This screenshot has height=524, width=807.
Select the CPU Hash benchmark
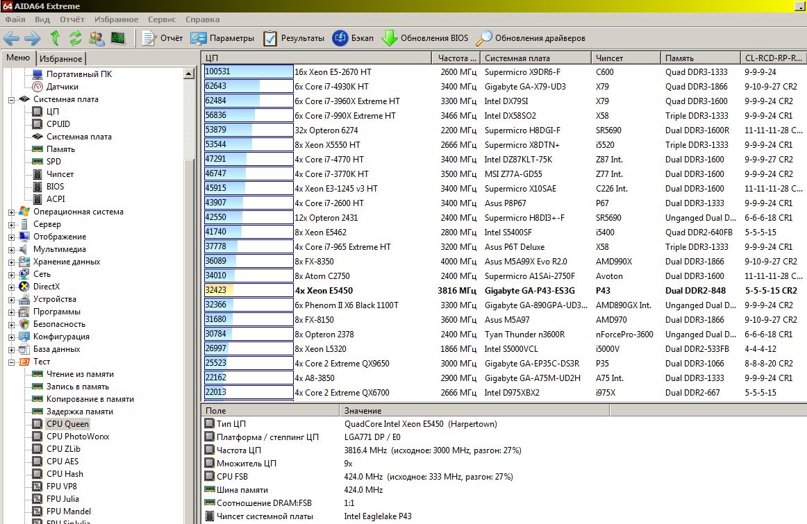tap(58, 474)
